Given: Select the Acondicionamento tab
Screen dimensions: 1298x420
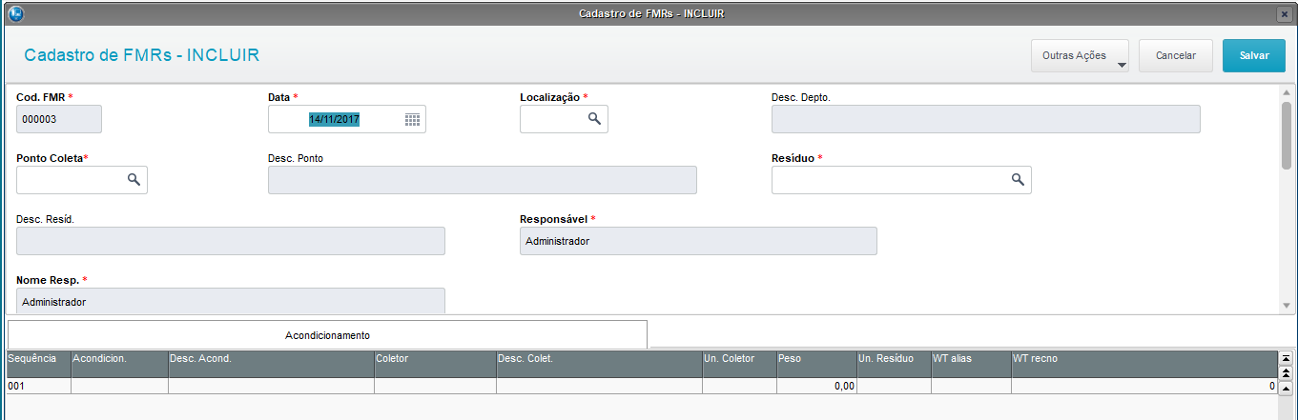Looking at the screenshot, I should point(327,335).
